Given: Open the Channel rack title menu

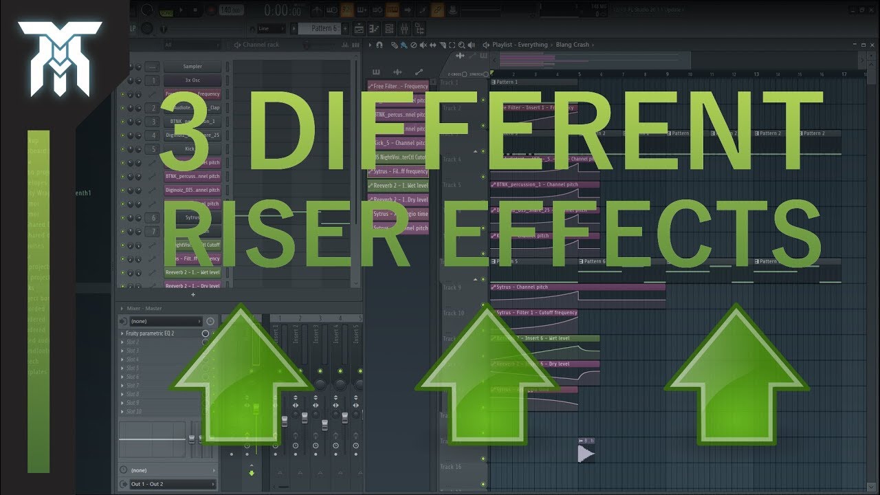Looking at the screenshot, I should point(257,45).
